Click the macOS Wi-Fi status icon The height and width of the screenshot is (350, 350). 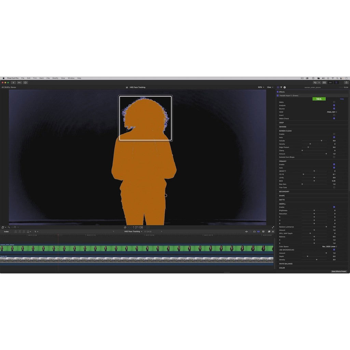click(333, 78)
